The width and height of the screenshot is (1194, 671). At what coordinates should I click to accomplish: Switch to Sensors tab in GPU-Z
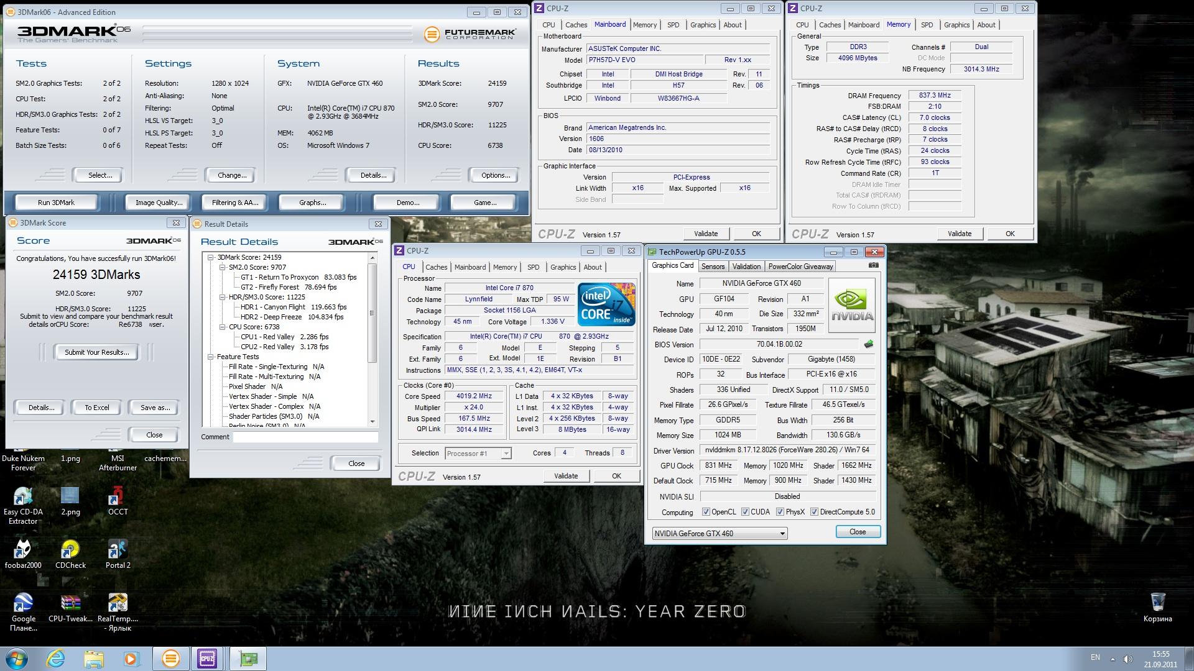tap(713, 267)
